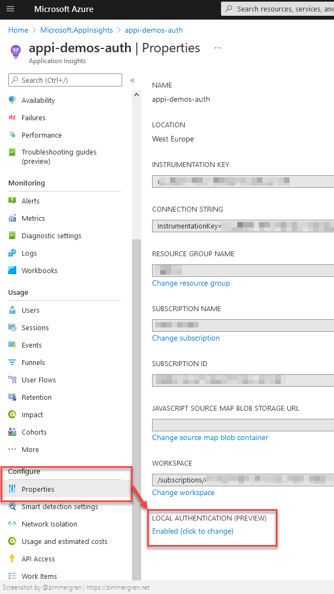334x594 pixels.
Task: Open Network Isolation settings
Action: pyautogui.click(x=50, y=524)
